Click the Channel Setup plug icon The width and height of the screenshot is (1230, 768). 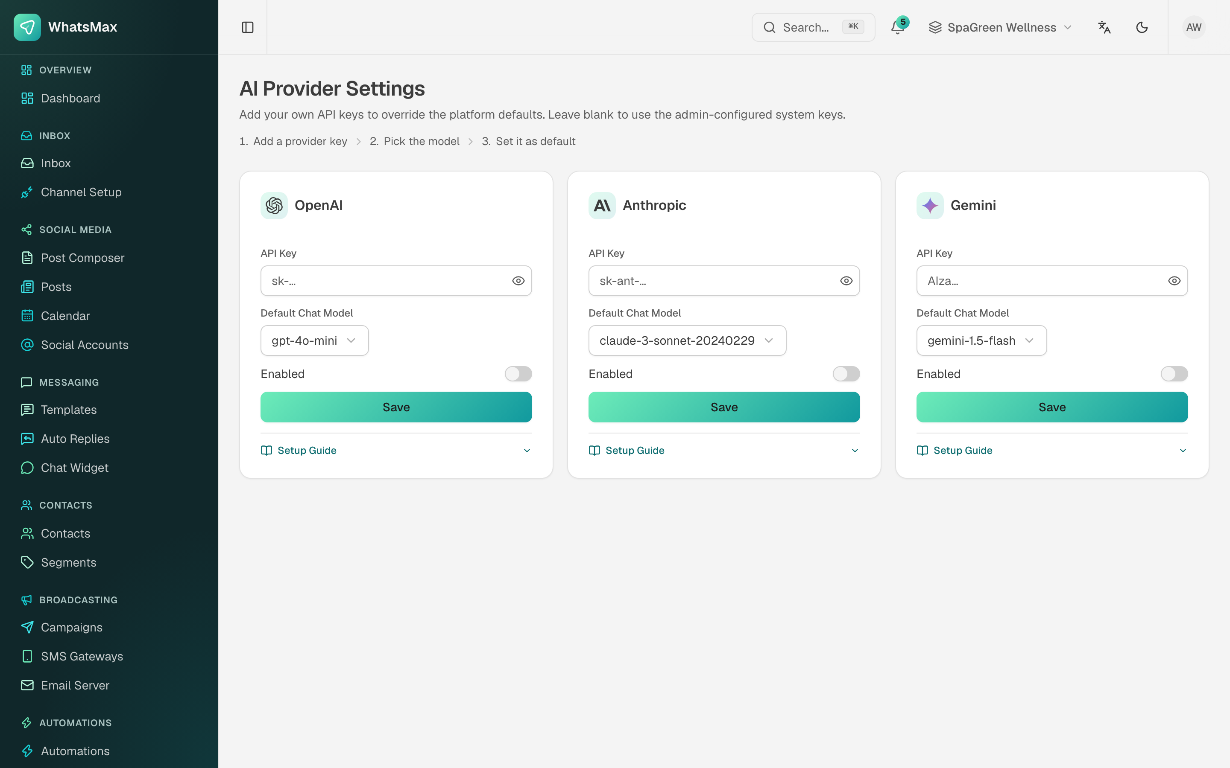click(x=27, y=192)
